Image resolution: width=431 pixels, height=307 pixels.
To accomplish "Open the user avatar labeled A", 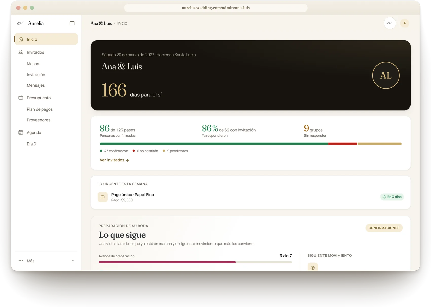I will point(404,23).
